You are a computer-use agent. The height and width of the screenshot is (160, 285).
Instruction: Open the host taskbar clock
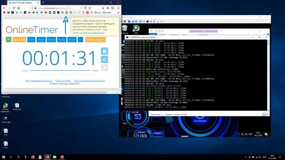(272, 157)
